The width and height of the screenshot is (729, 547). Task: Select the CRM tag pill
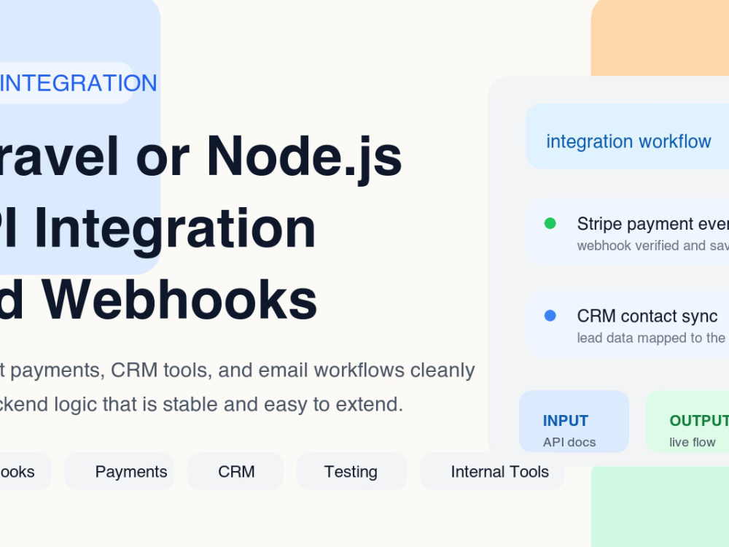click(235, 471)
